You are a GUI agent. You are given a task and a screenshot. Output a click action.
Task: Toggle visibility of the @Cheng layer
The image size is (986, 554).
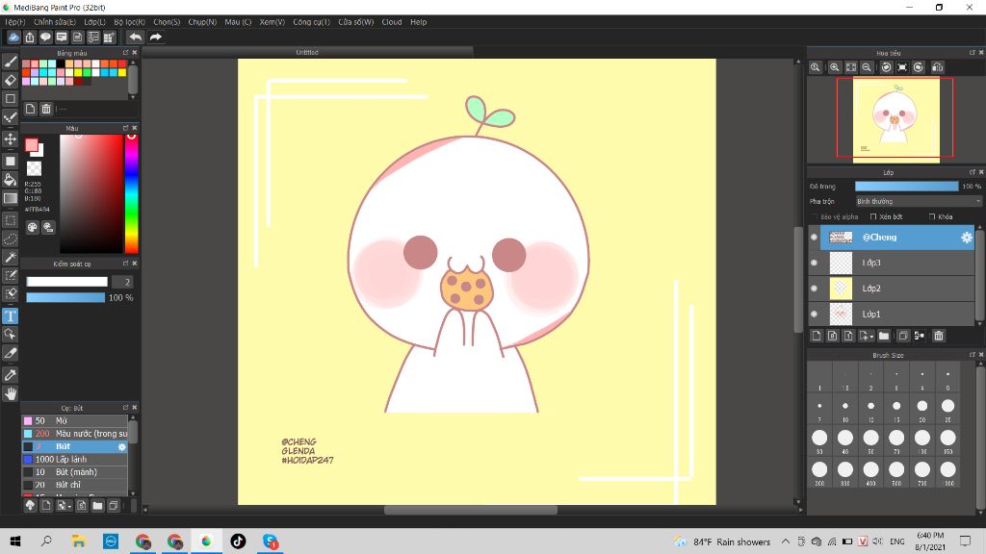pyautogui.click(x=814, y=238)
